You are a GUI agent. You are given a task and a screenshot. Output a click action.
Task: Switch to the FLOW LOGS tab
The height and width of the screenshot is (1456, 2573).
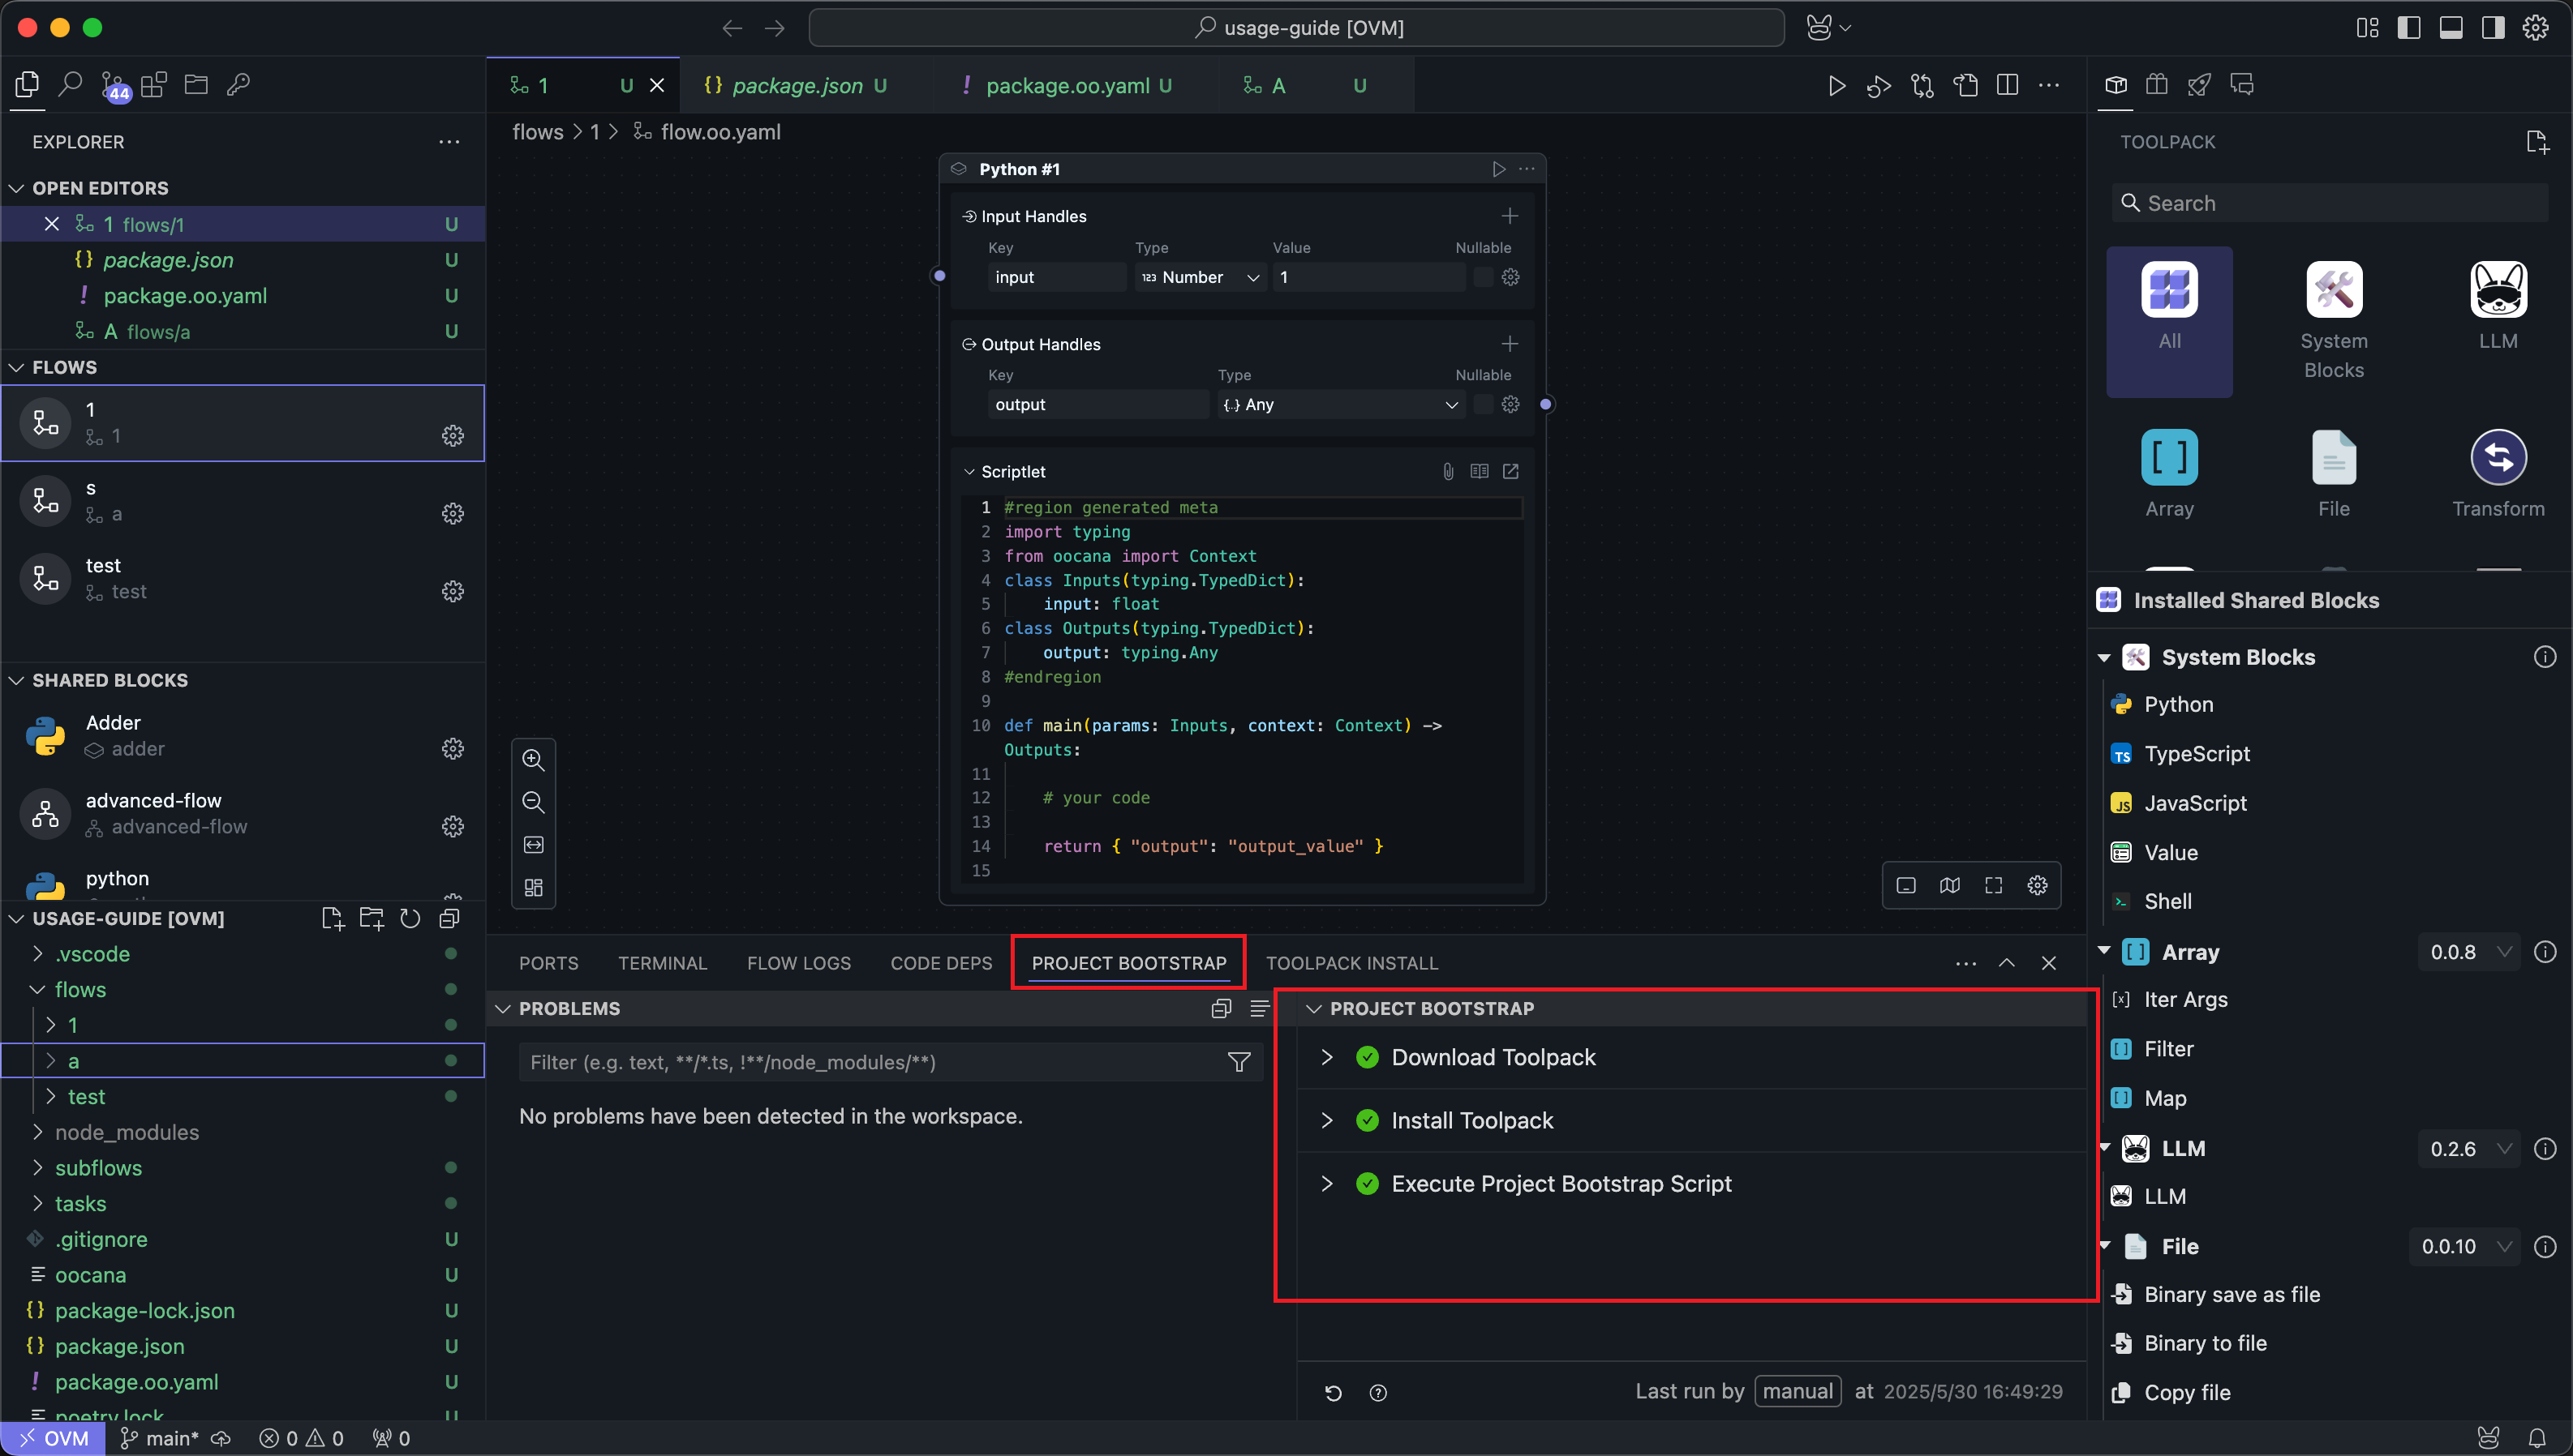pyautogui.click(x=798, y=963)
